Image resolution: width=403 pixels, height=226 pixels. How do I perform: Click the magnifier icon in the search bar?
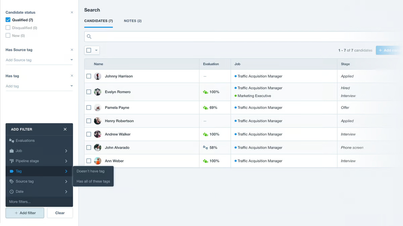click(89, 36)
